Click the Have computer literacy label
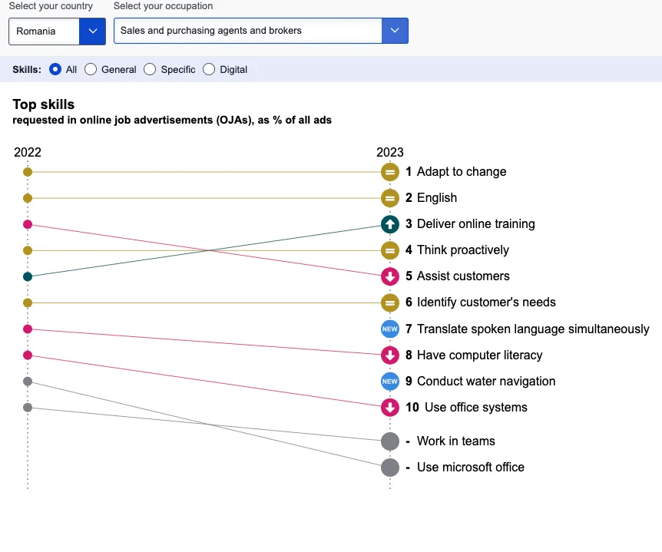The height and width of the screenshot is (552, 662). tap(479, 355)
